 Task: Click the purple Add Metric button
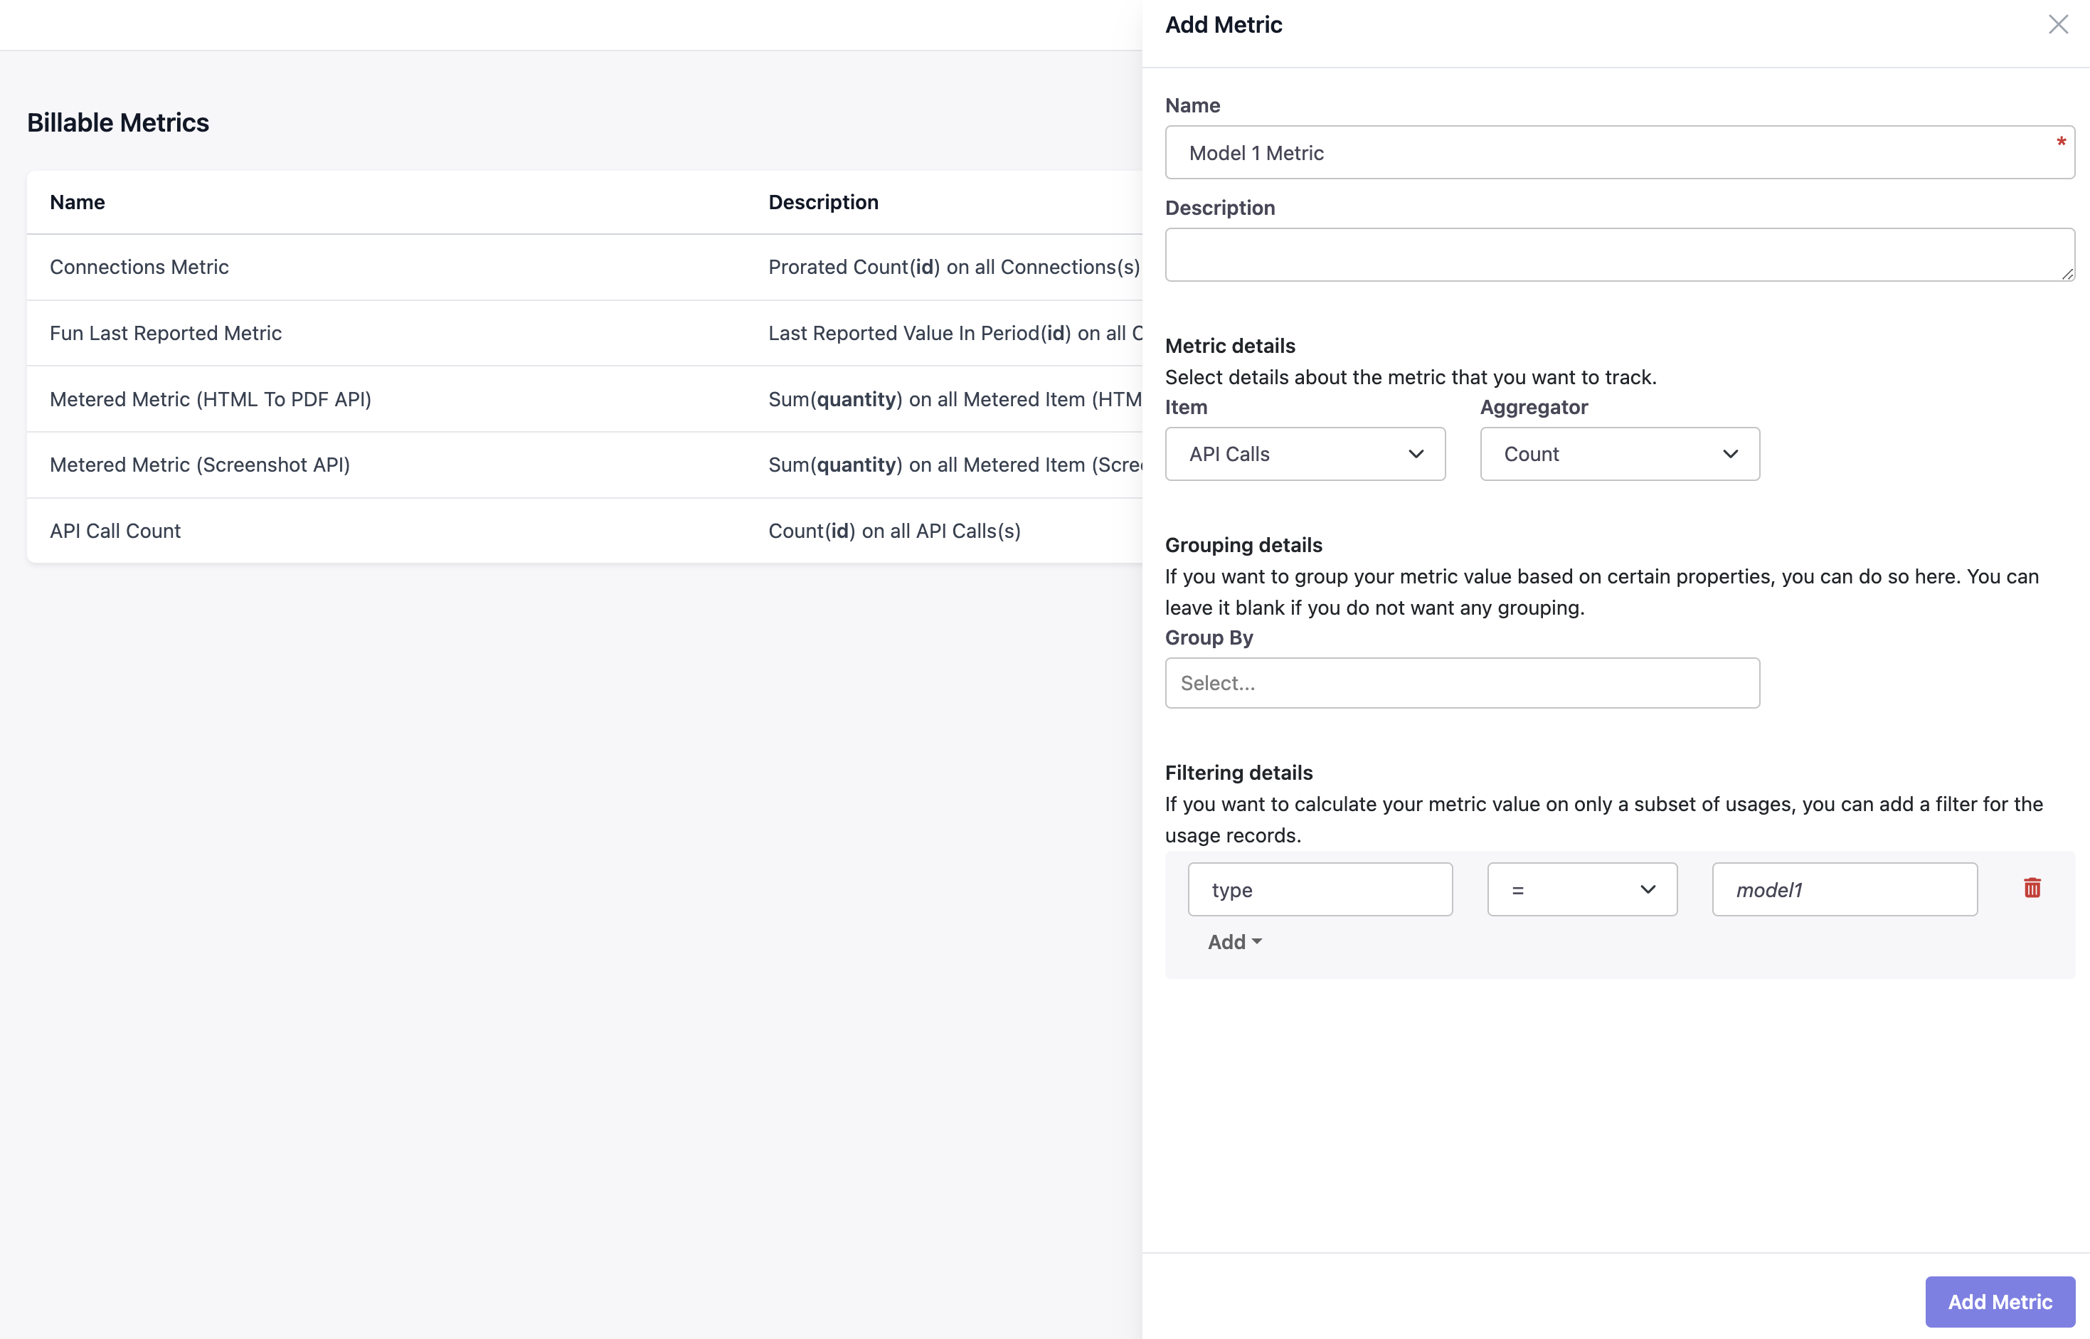coord(1999,1301)
